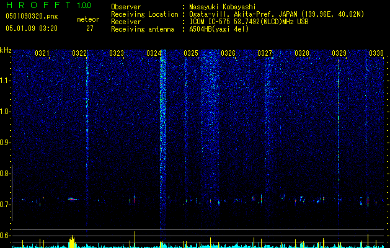The width and height of the screenshot is (390, 248).
Task: Click the HROFFT program title
Action: pyautogui.click(x=38, y=5)
